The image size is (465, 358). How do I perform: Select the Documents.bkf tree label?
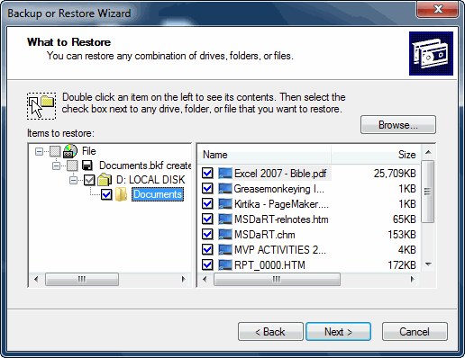[145, 166]
